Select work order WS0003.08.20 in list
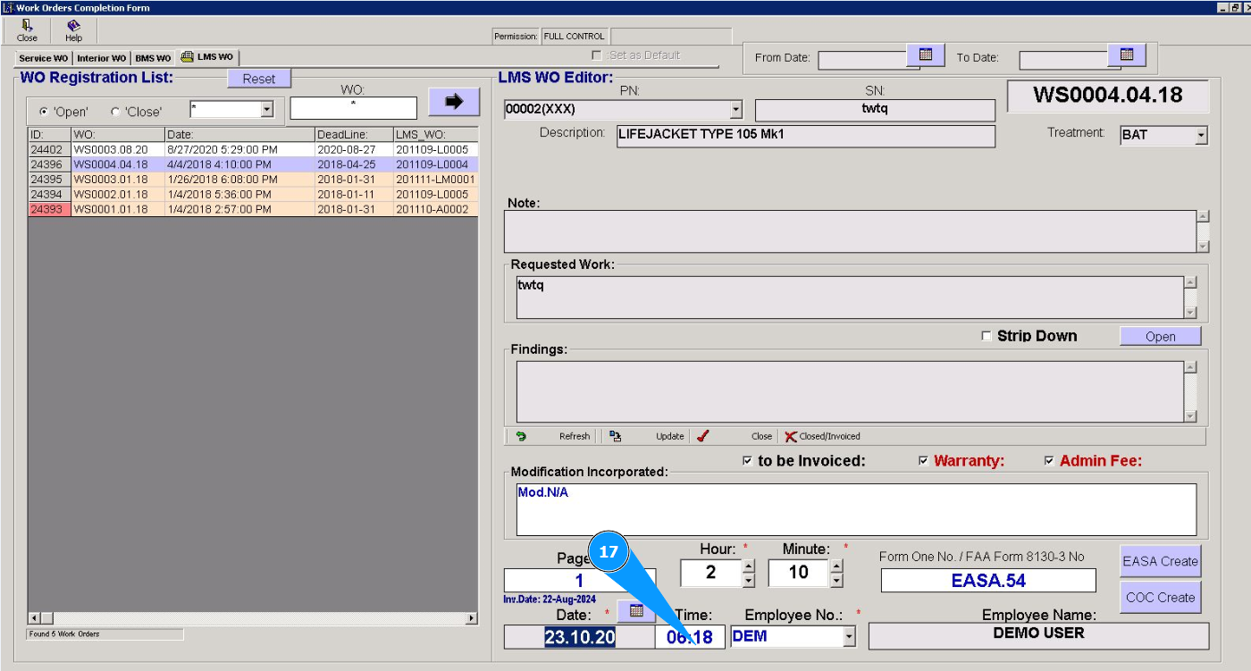The image size is (1251, 671). pos(111,149)
